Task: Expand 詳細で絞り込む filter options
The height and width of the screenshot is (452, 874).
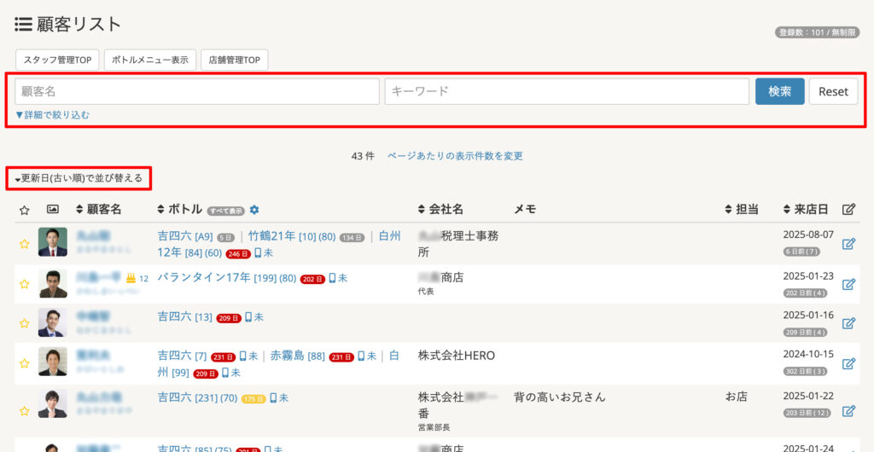Action: (x=52, y=114)
